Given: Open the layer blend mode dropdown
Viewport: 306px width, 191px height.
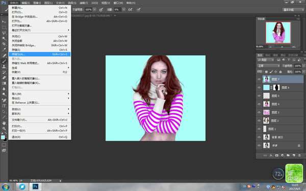Looking at the screenshot, I should click(x=269, y=66).
